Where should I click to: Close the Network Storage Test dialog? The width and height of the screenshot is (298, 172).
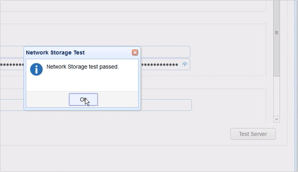click(135, 53)
